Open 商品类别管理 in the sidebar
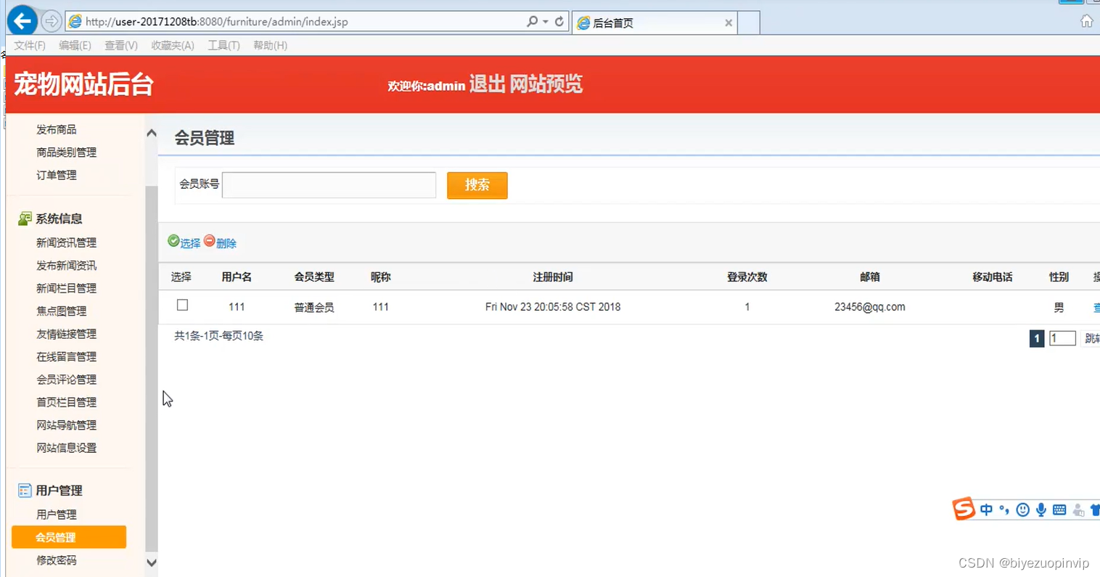The width and height of the screenshot is (1100, 577). pos(66,152)
